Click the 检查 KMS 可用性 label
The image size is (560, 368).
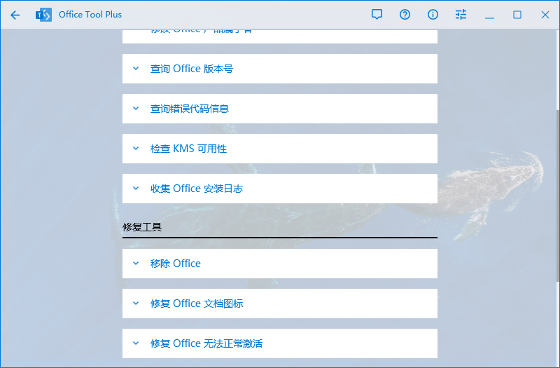tap(188, 149)
